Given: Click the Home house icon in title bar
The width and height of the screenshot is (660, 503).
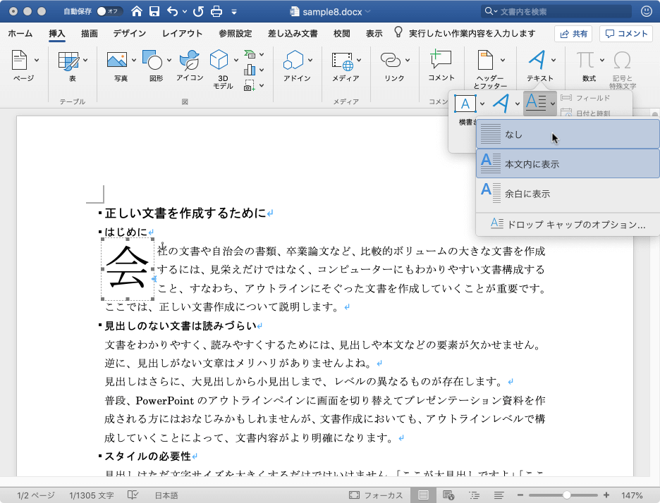Looking at the screenshot, I should pyautogui.click(x=136, y=11).
